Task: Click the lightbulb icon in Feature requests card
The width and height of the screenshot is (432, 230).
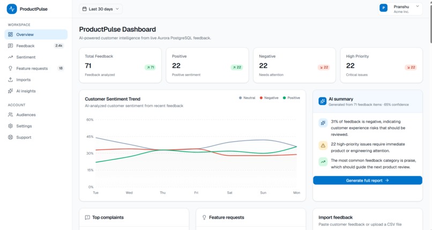Action: pos(204,217)
